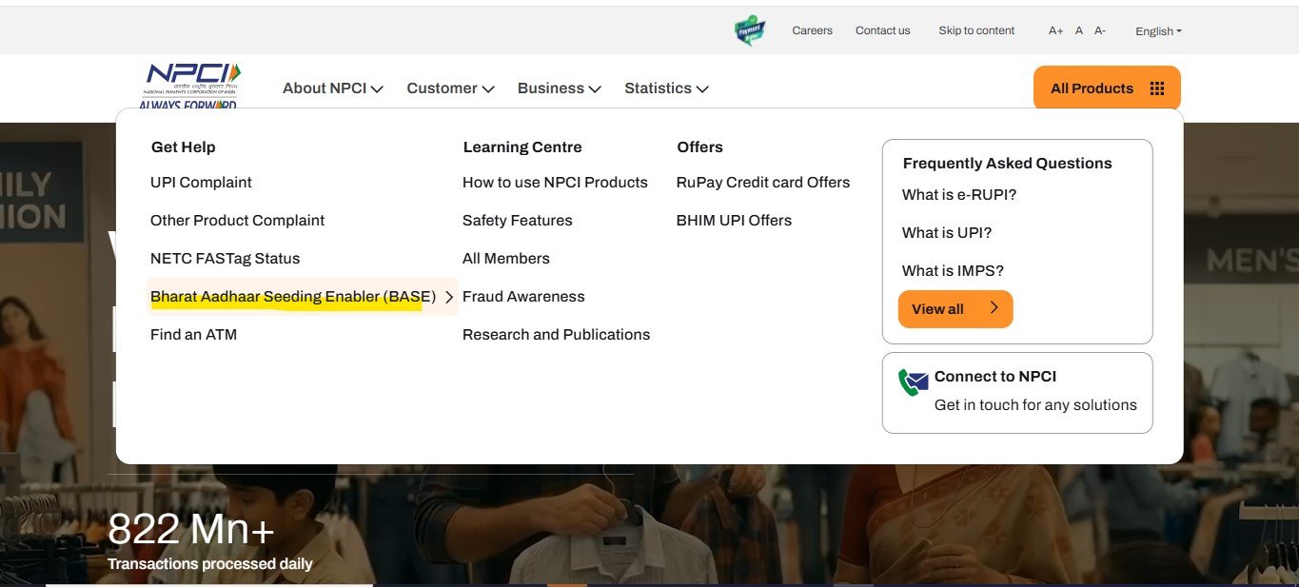Click the grid icon in All Products
Viewport: 1299px width, 587px height.
pyautogui.click(x=1157, y=88)
